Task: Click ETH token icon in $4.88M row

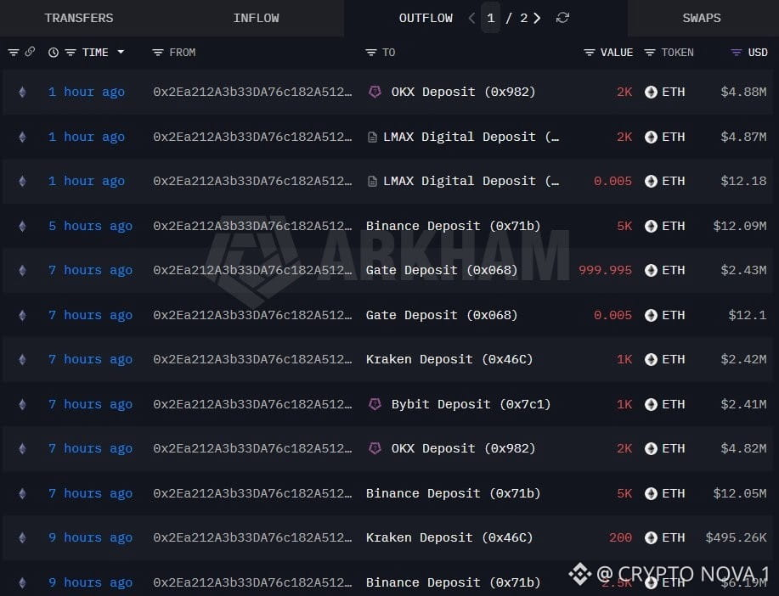Action: point(651,92)
